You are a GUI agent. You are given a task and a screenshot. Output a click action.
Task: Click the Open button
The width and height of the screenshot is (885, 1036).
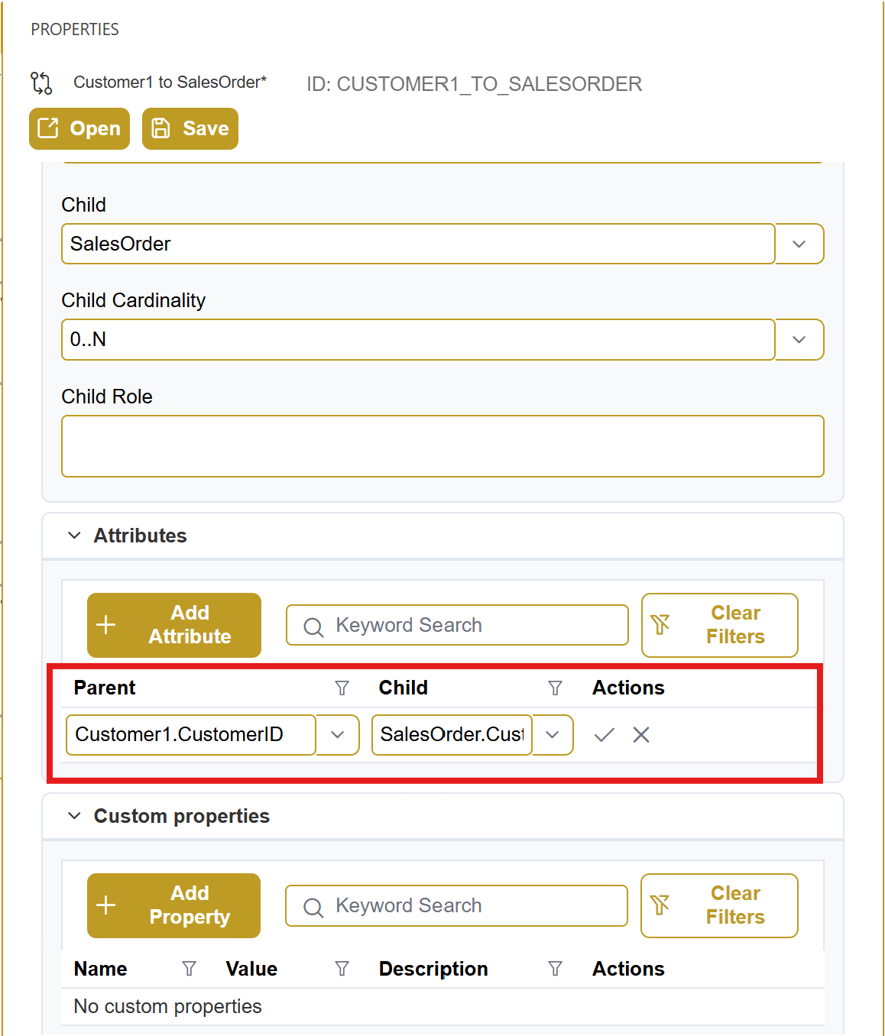point(79,128)
